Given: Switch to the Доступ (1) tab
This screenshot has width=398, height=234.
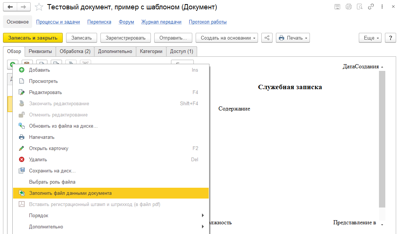Looking at the screenshot, I should 181,52.
